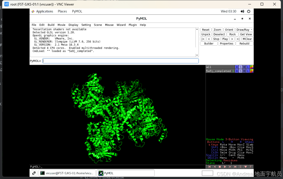
Task: Open the Movie menu
Action: click(61, 25)
